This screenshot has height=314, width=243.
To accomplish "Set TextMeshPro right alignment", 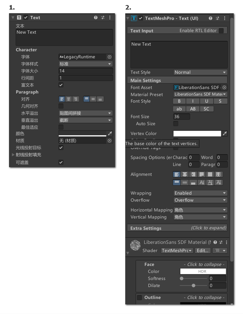I will (193, 174).
